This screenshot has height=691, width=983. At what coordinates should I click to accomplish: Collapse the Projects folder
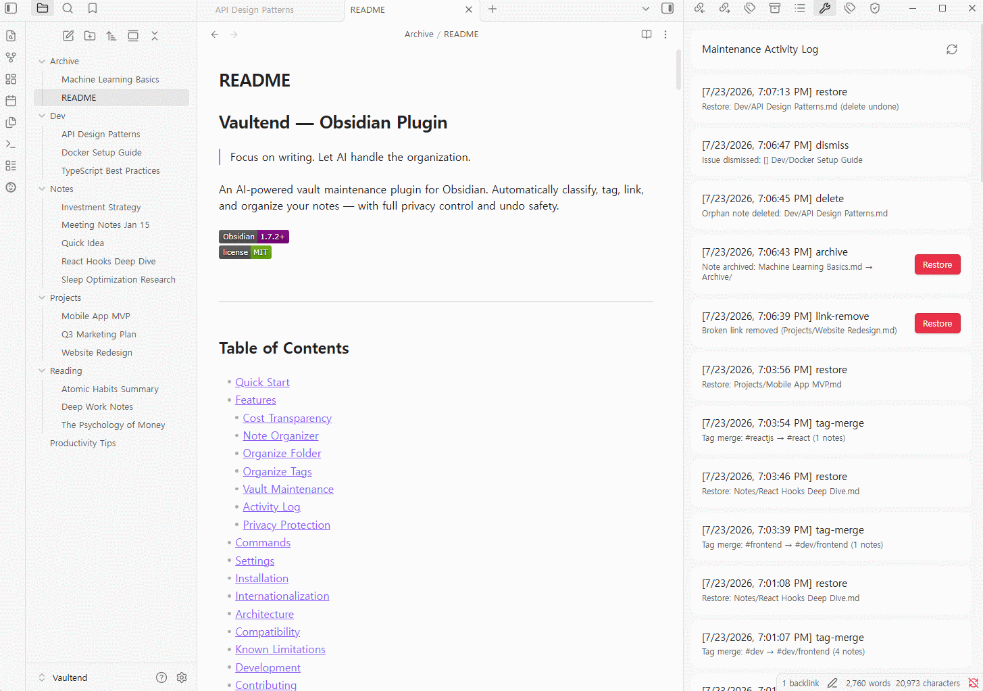(x=42, y=298)
